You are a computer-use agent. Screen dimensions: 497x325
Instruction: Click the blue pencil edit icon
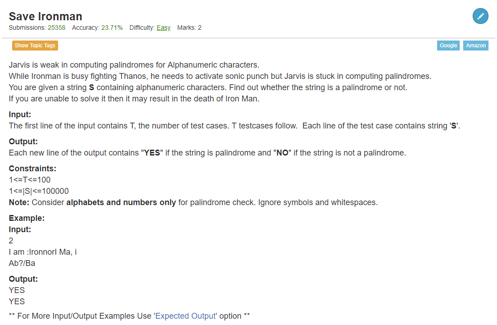(480, 16)
